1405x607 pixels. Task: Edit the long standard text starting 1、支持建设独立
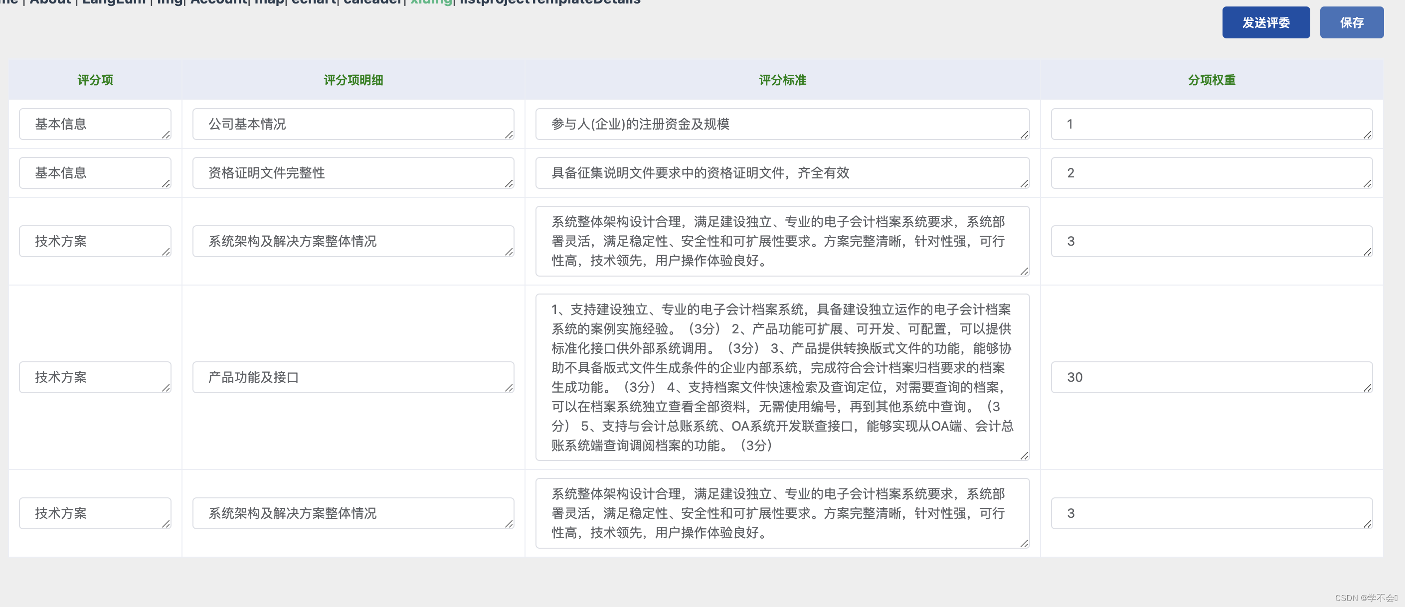[x=782, y=377]
